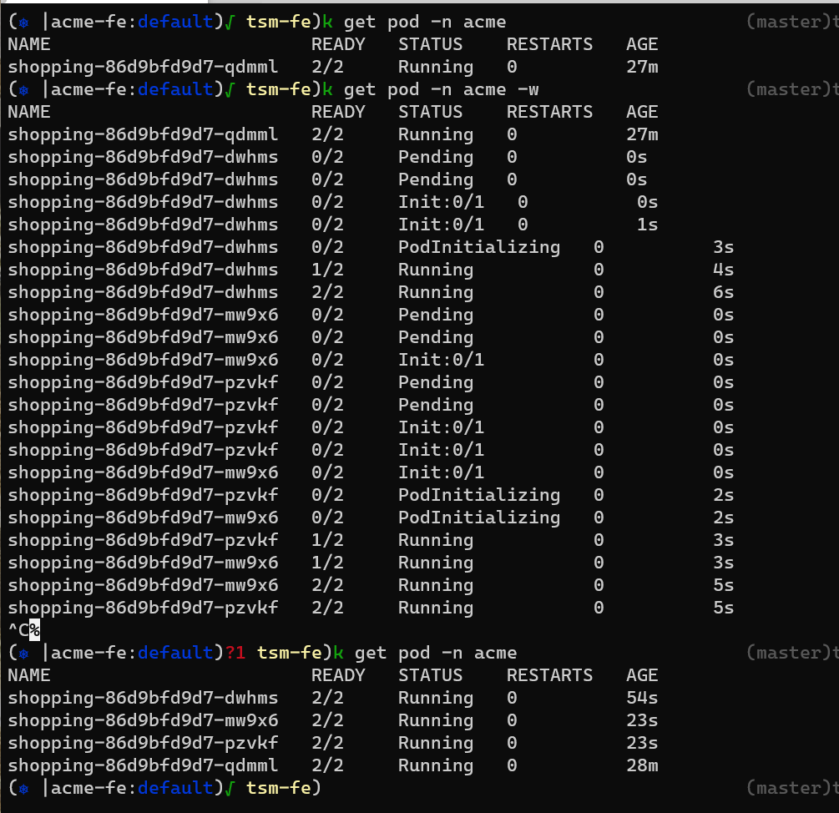839x813 pixels.
Task: Click the RESTARTS header in the bottom table
Action: tap(549, 675)
